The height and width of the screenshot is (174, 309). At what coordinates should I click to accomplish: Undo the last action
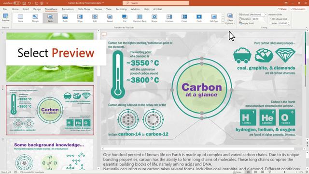[29, 3]
